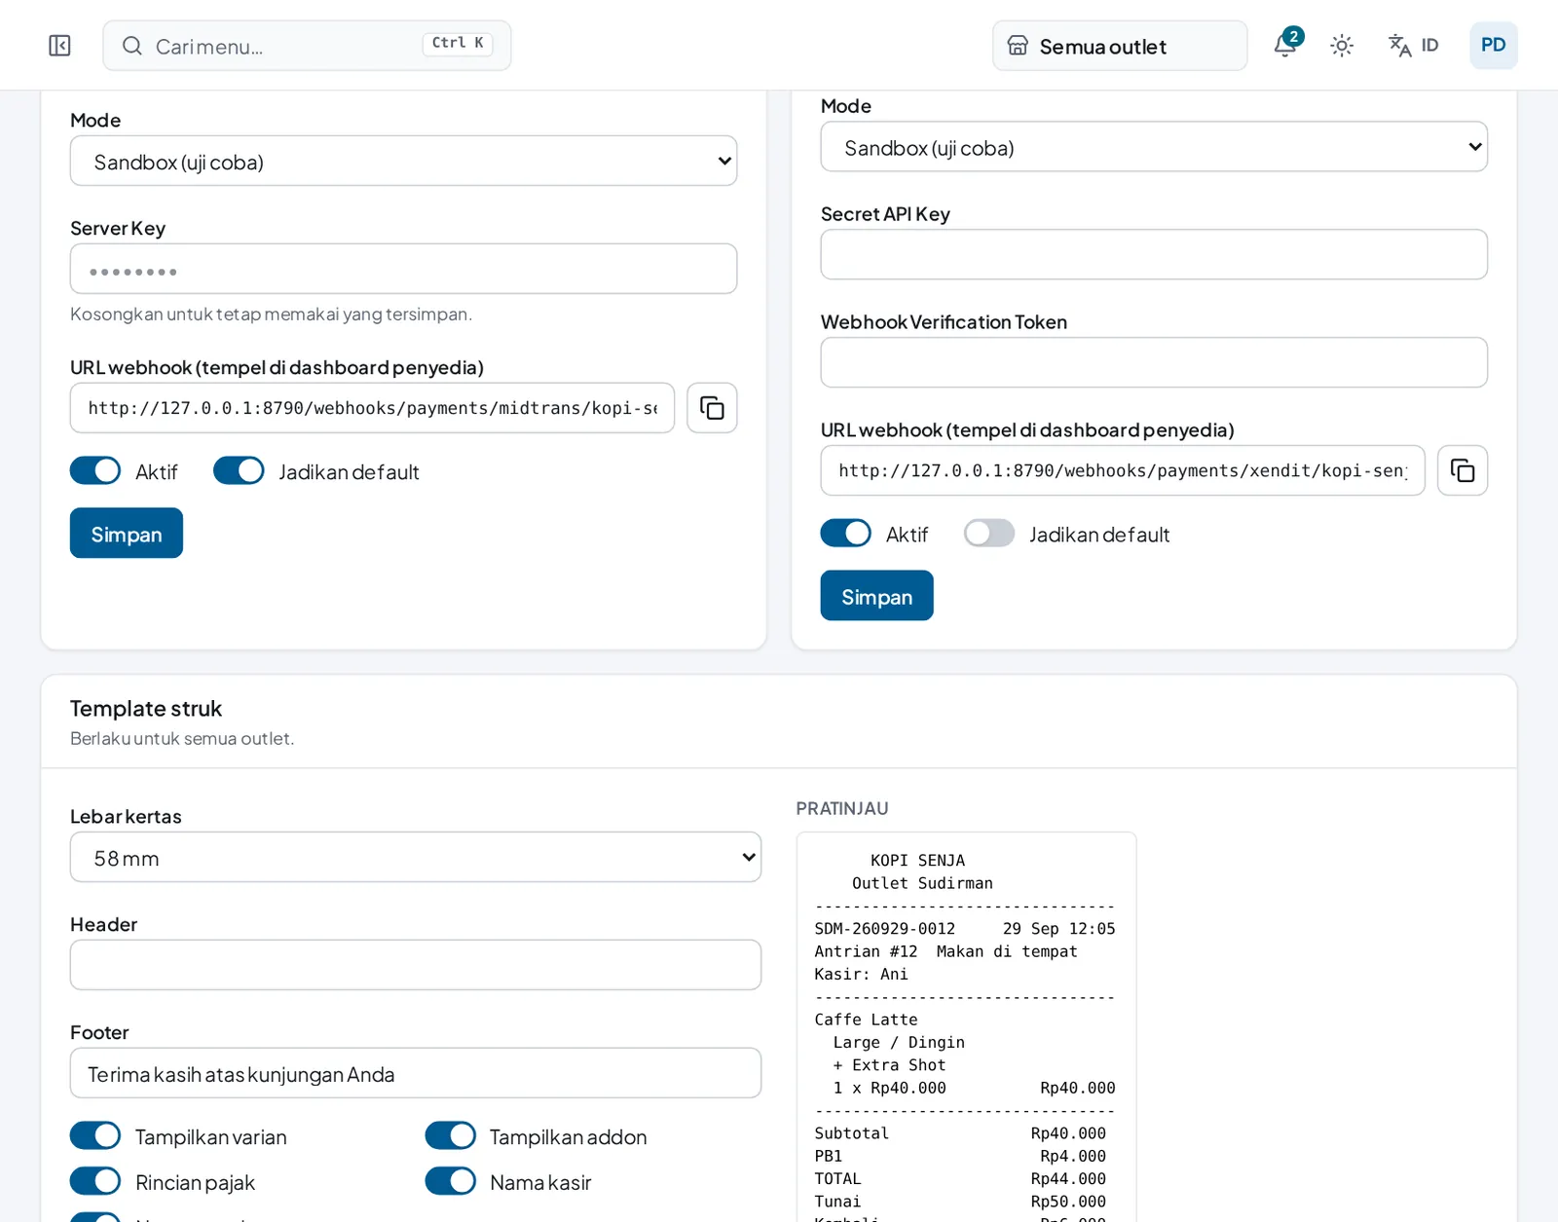Click the KOPI SENJA receipt title
Screen dimensions: 1558x1222
click(x=917, y=861)
